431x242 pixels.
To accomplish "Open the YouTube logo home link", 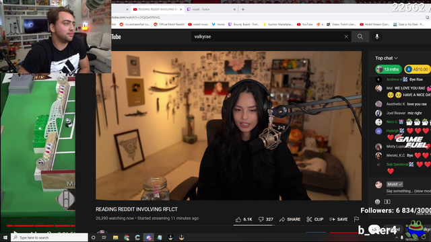I will 116,37.
